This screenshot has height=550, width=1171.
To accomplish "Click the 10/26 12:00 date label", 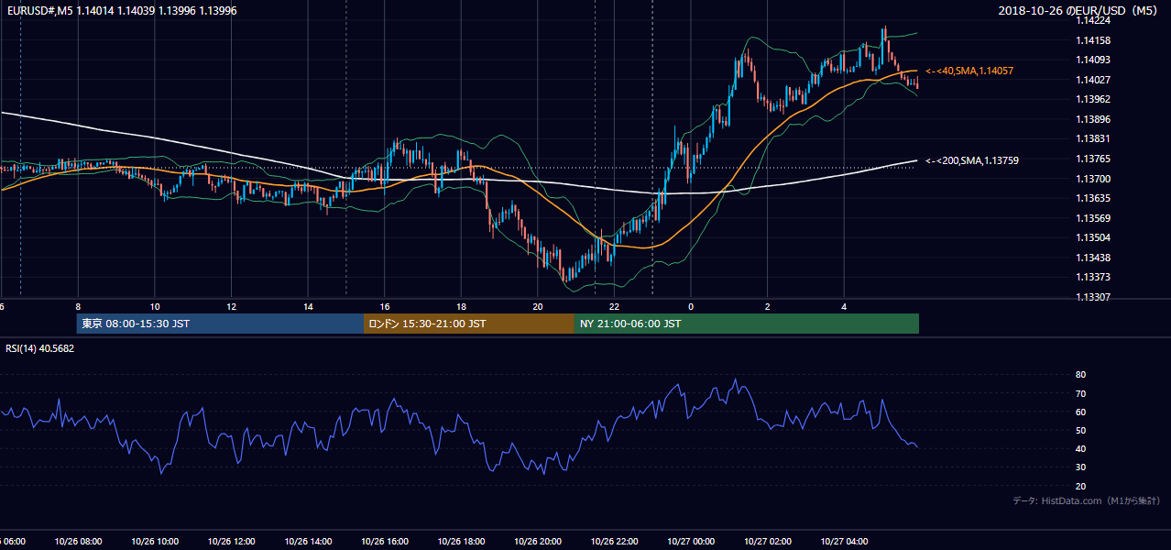I will click(x=231, y=542).
